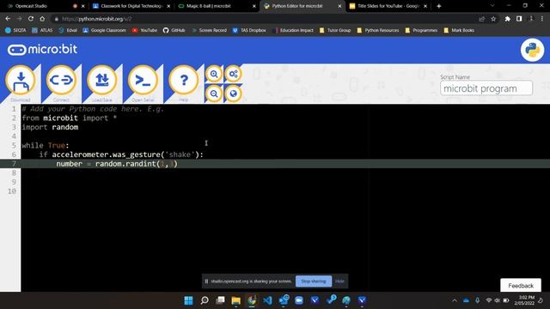This screenshot has width=550, height=309.
Task: Open the tab search dropdown arrow
Action: click(x=492, y=6)
